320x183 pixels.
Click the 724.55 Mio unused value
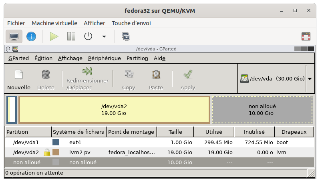pyautogui.click(x=259, y=143)
